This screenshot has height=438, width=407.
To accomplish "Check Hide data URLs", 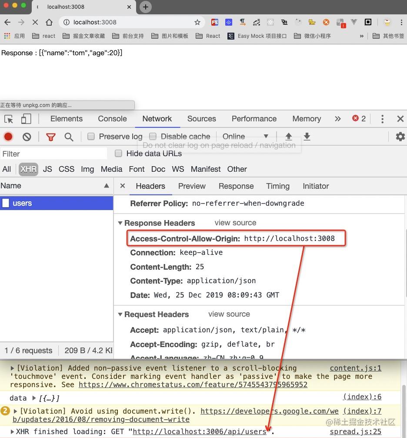I will coord(118,154).
